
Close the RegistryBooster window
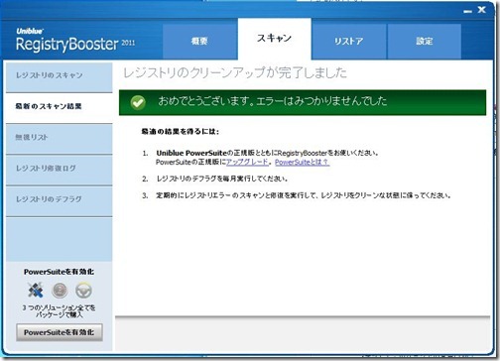(482, 10)
